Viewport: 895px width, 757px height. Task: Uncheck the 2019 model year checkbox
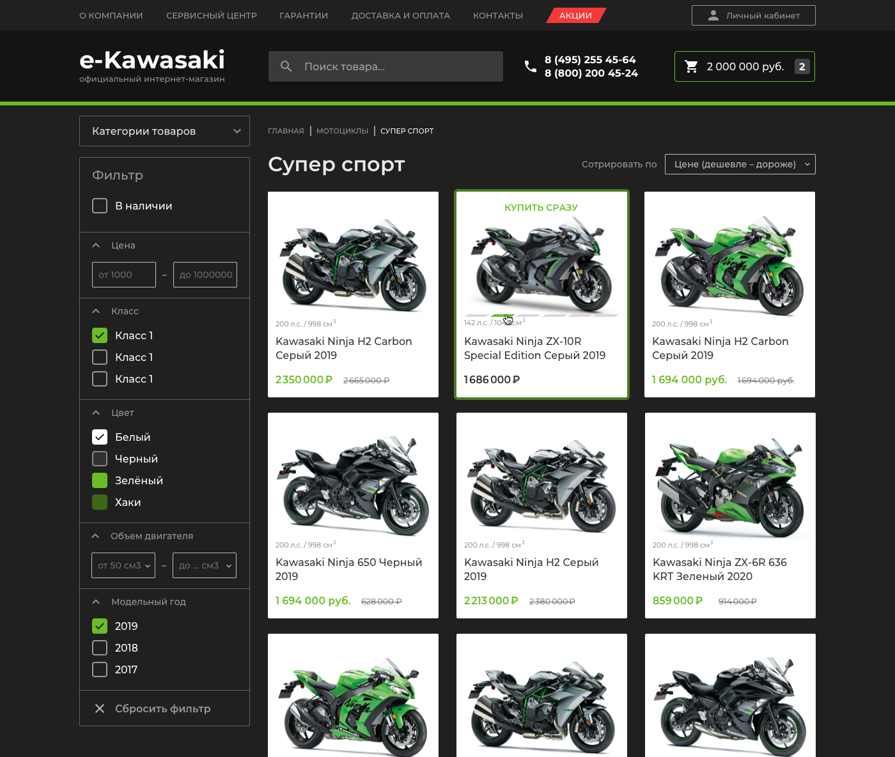tap(100, 626)
